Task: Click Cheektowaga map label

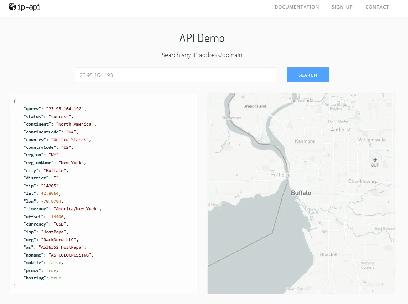Action: [363, 181]
